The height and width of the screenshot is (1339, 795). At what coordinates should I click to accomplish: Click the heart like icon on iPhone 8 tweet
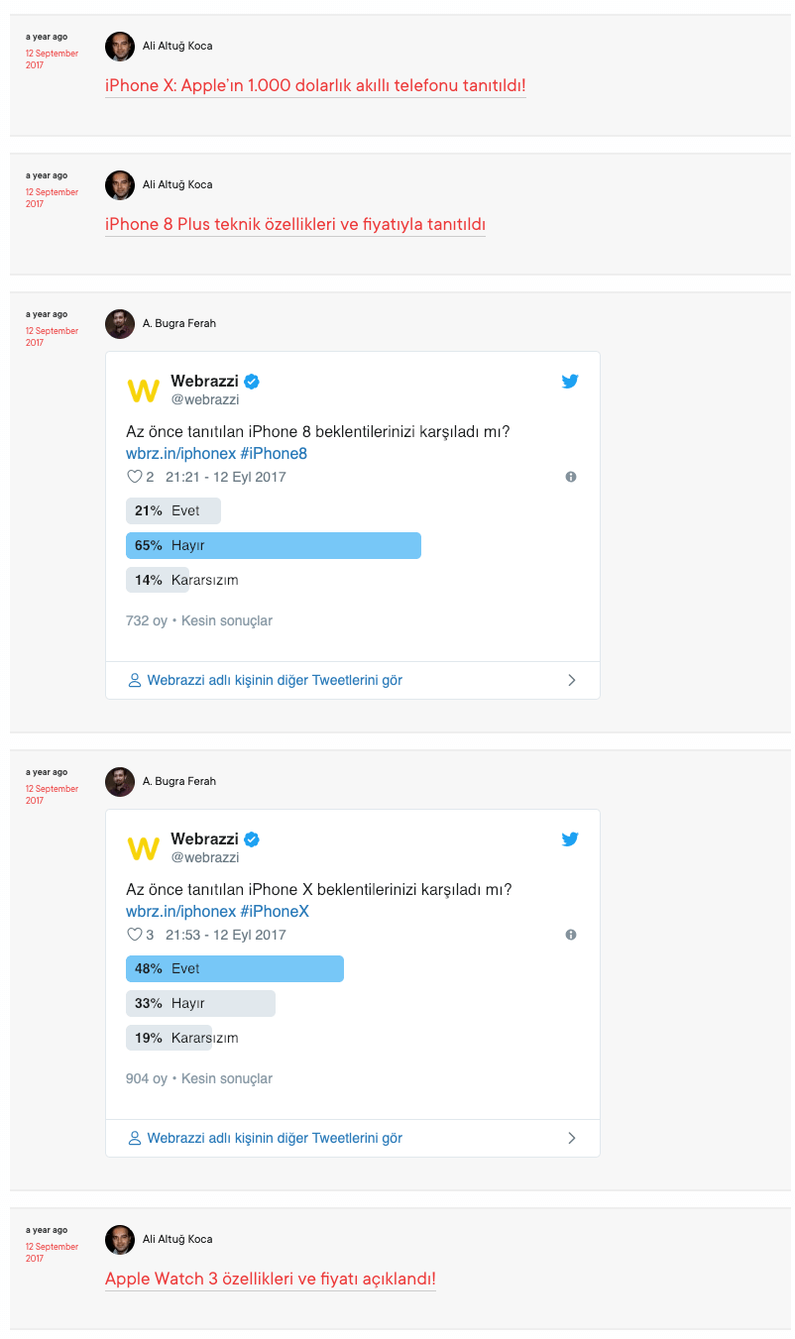click(135, 477)
